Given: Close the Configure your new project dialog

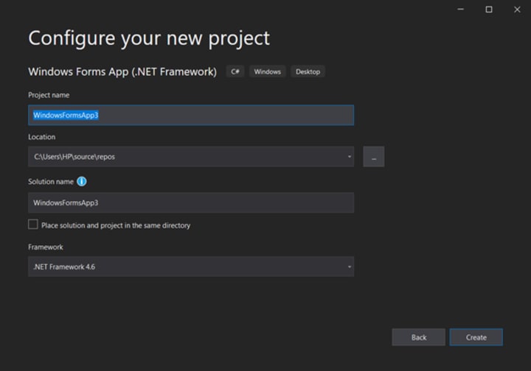Looking at the screenshot, I should [x=516, y=10].
